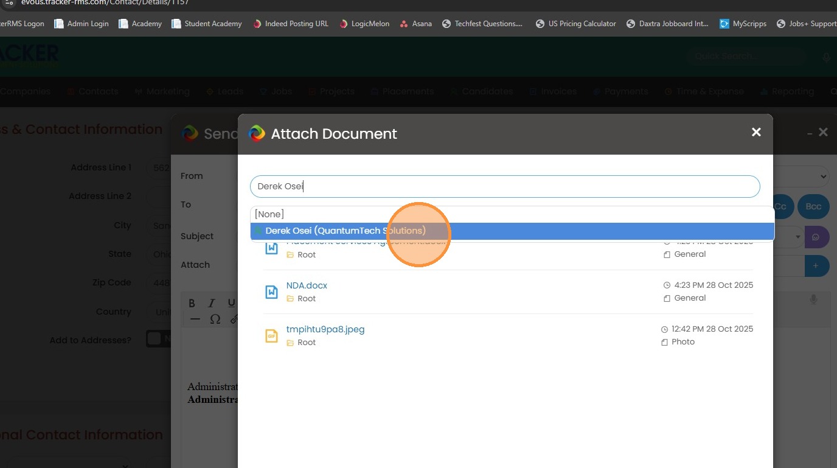Click the "4:23 PM 28 Oct 2025" timestamp
837x468 pixels.
tap(714, 285)
